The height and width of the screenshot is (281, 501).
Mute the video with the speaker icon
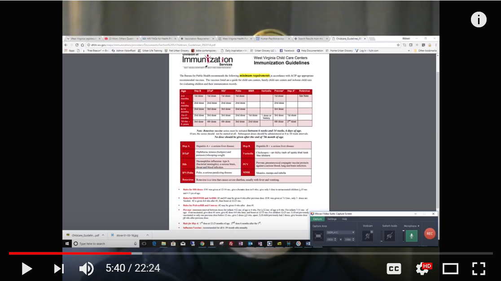click(86, 268)
